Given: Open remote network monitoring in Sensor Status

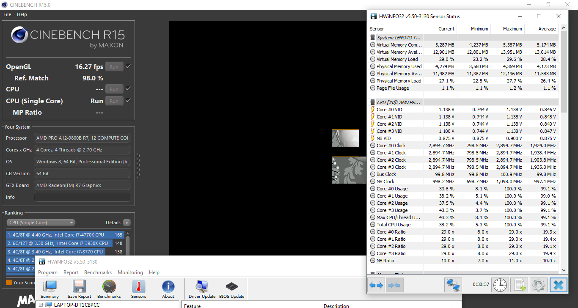Looking at the screenshot, I should (x=453, y=285).
